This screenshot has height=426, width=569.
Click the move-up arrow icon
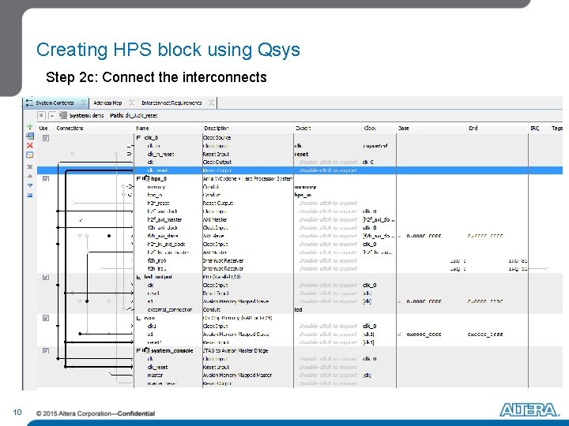click(30, 176)
